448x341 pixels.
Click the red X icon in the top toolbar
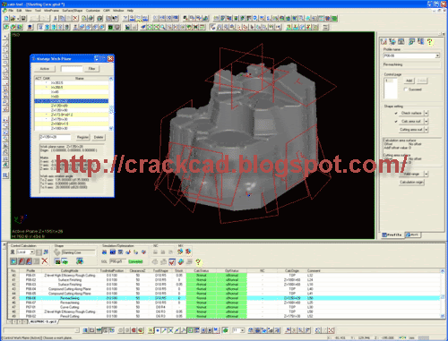[75, 19]
